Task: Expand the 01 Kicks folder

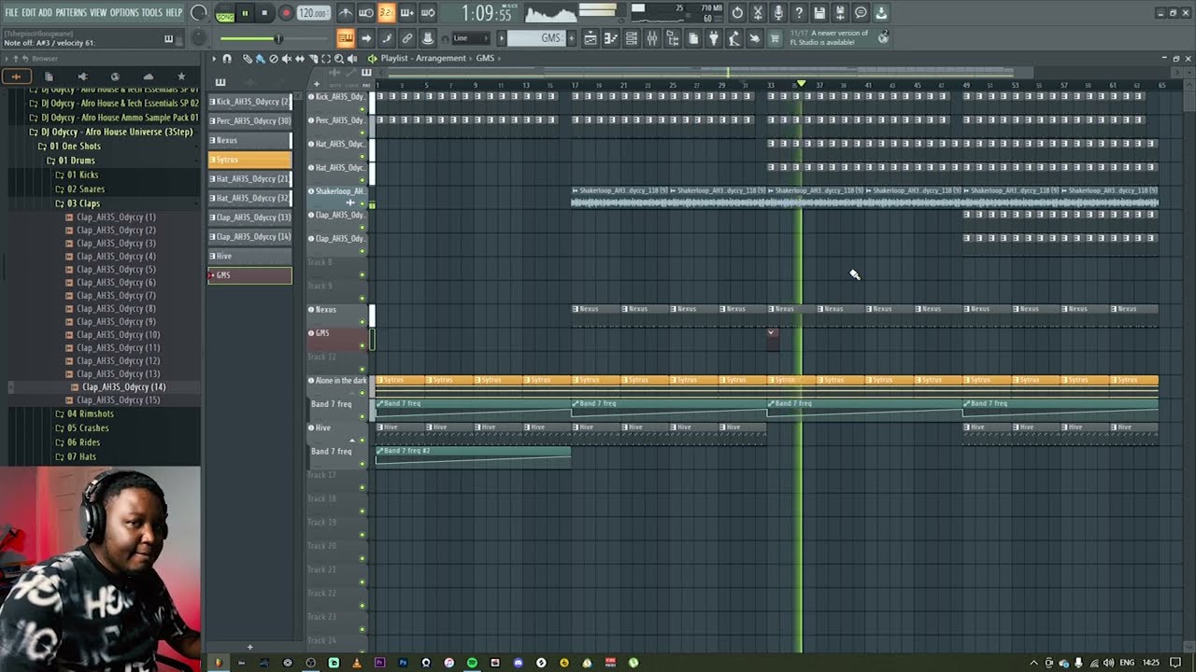Action: click(x=77, y=175)
